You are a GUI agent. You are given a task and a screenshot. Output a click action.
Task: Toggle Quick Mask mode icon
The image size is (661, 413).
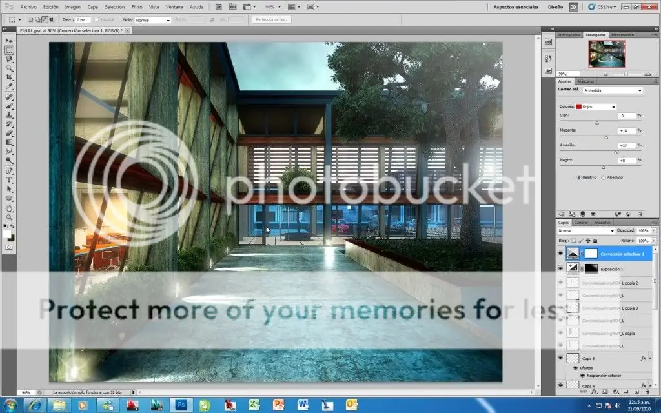[9, 247]
